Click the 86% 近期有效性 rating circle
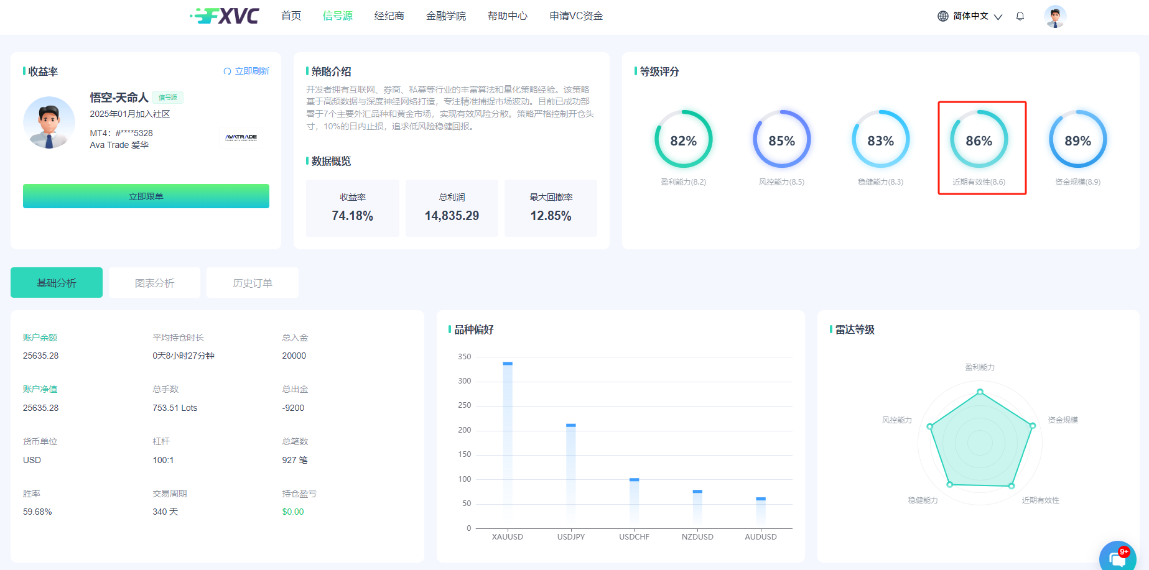 [x=979, y=139]
